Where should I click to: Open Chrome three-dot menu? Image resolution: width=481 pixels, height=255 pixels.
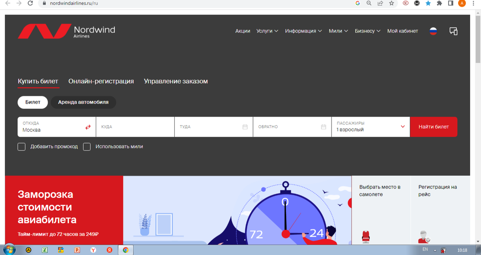pyautogui.click(x=473, y=3)
